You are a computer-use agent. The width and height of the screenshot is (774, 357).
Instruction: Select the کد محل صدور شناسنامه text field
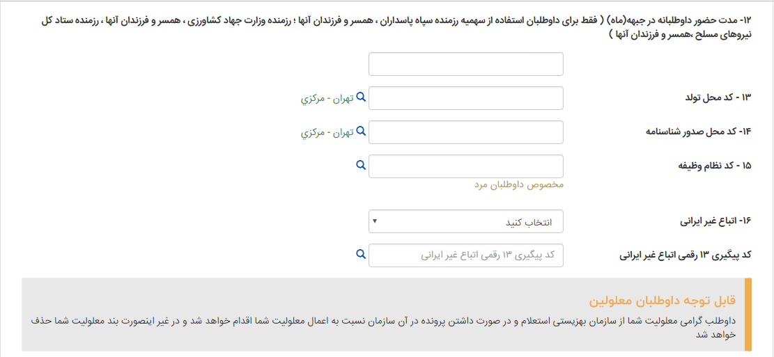[x=466, y=132]
